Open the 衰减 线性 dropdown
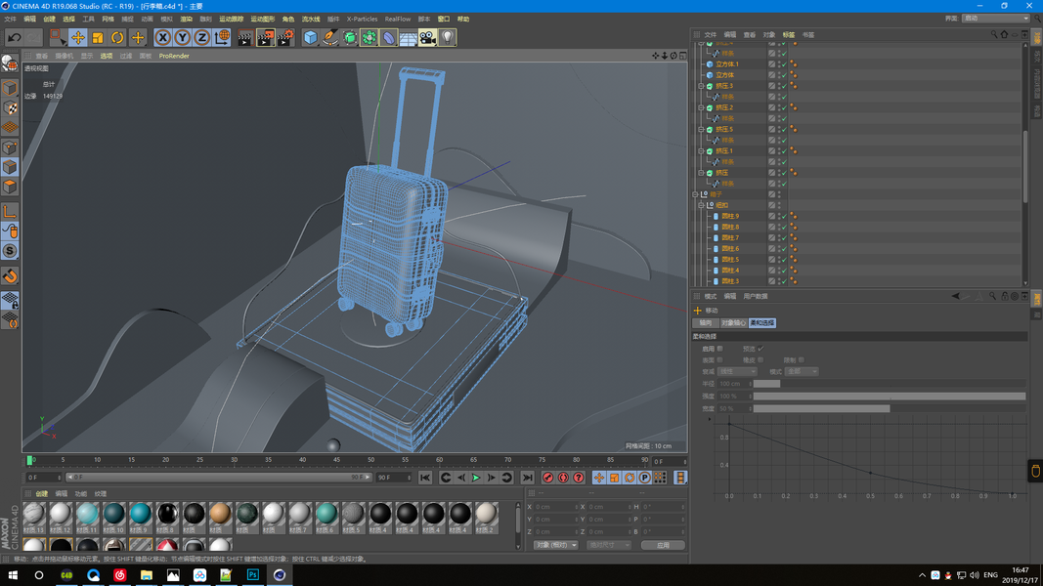 pyautogui.click(x=737, y=371)
